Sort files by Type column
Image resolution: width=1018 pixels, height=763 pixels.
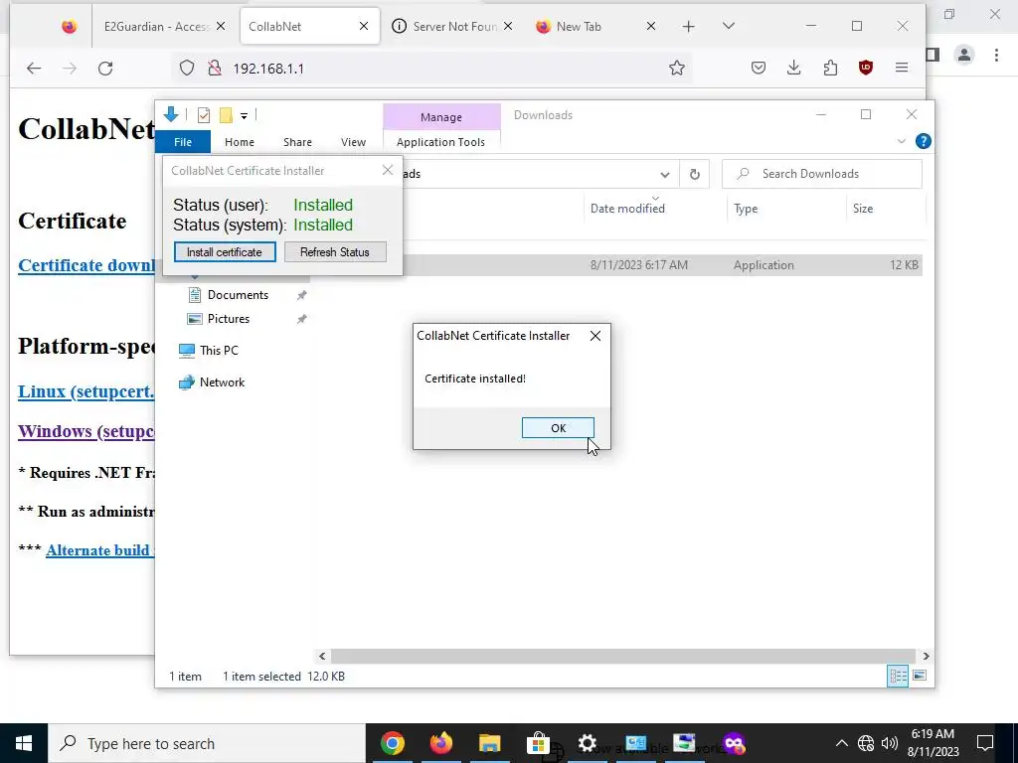coord(746,209)
